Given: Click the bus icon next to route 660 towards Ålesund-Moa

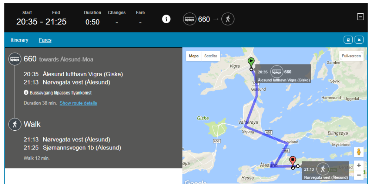Looking at the screenshot, I should pos(15,59).
